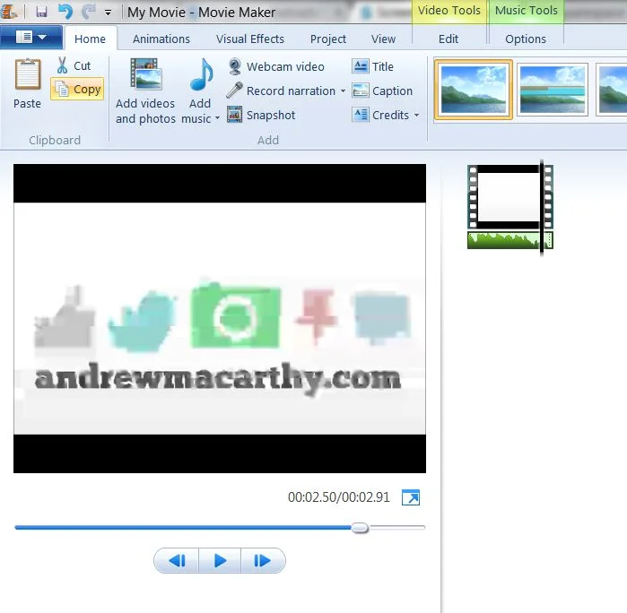Click the Paste clipboard icon
Image resolution: width=627 pixels, height=613 pixels.
(27, 74)
